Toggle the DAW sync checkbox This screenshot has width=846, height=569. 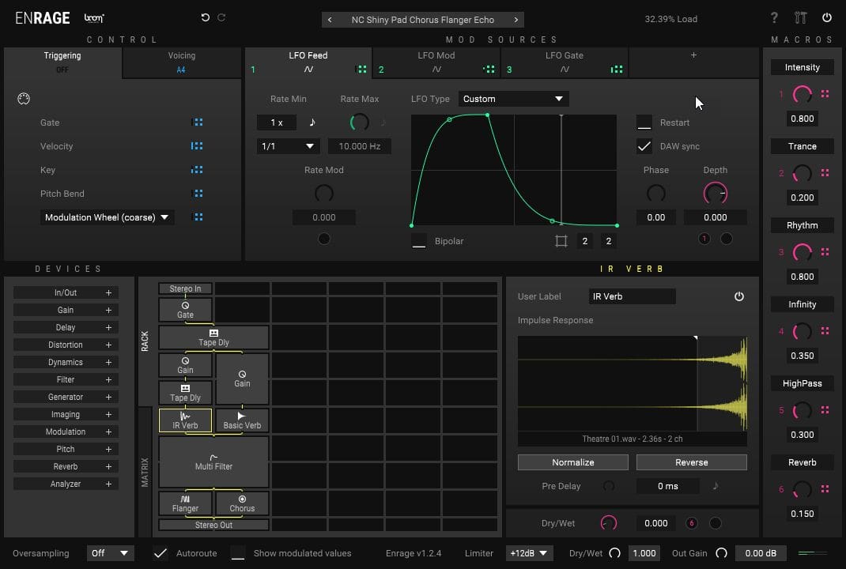coord(644,146)
